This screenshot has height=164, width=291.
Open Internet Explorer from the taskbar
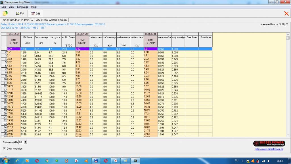pos(17,161)
